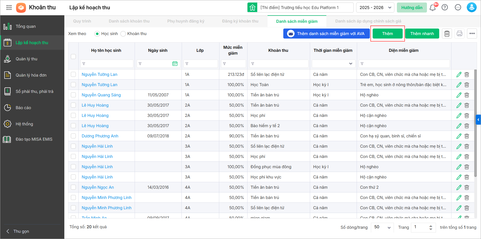Open the help question mark icon
The height and width of the screenshot is (239, 481).
tap(445, 8)
